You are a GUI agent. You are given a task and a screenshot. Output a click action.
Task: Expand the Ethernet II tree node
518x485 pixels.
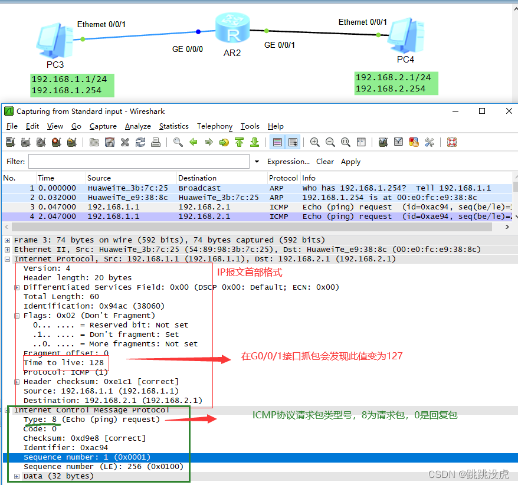pos(7,250)
